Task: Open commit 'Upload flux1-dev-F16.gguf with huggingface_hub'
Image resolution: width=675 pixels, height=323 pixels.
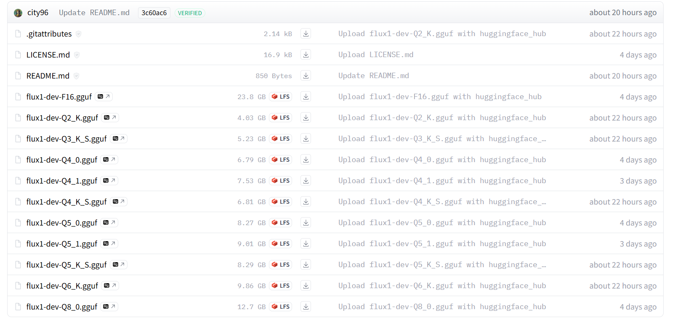Action: (x=440, y=97)
